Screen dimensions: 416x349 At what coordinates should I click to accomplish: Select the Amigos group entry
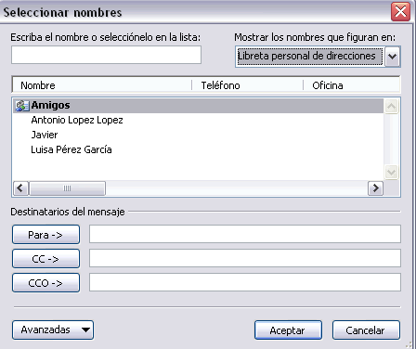[198, 106]
